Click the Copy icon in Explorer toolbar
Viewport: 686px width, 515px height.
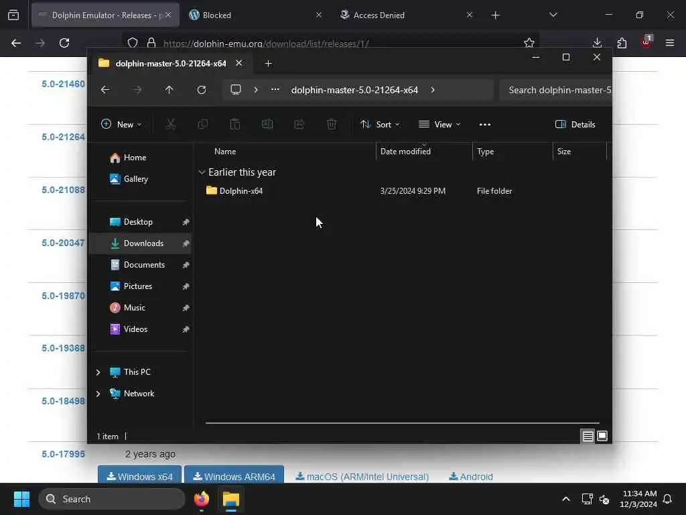click(202, 124)
